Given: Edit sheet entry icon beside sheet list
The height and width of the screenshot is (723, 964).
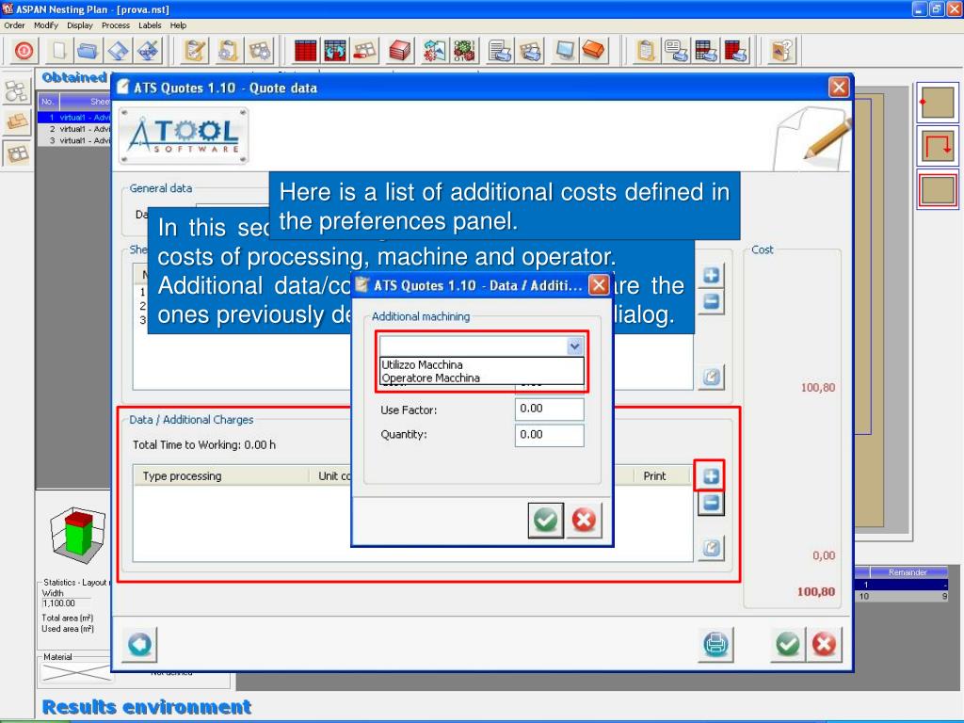Looking at the screenshot, I should click(x=712, y=377).
